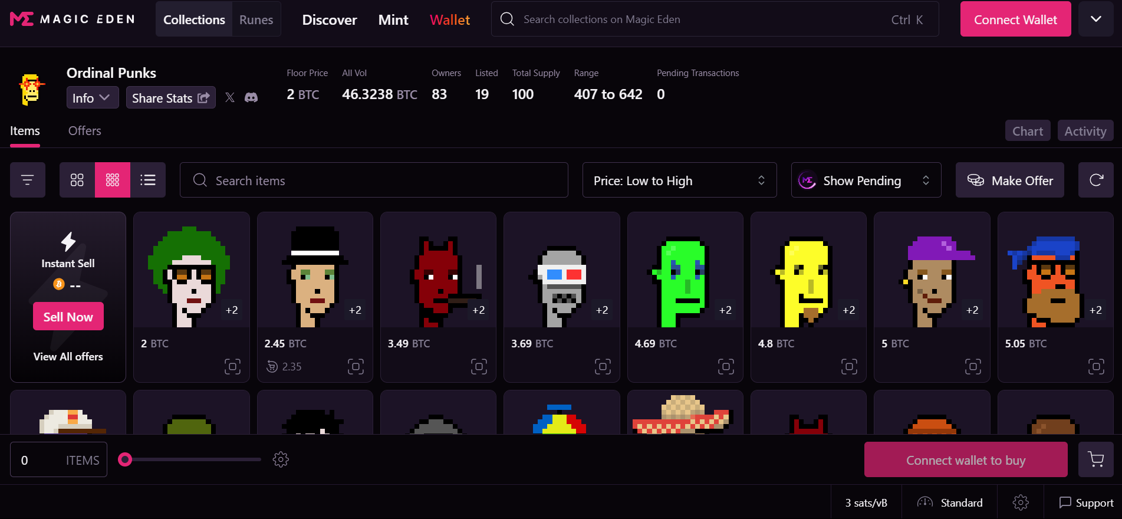Click the Ordinal Punks collection avatar
1122x519 pixels.
tap(31, 90)
